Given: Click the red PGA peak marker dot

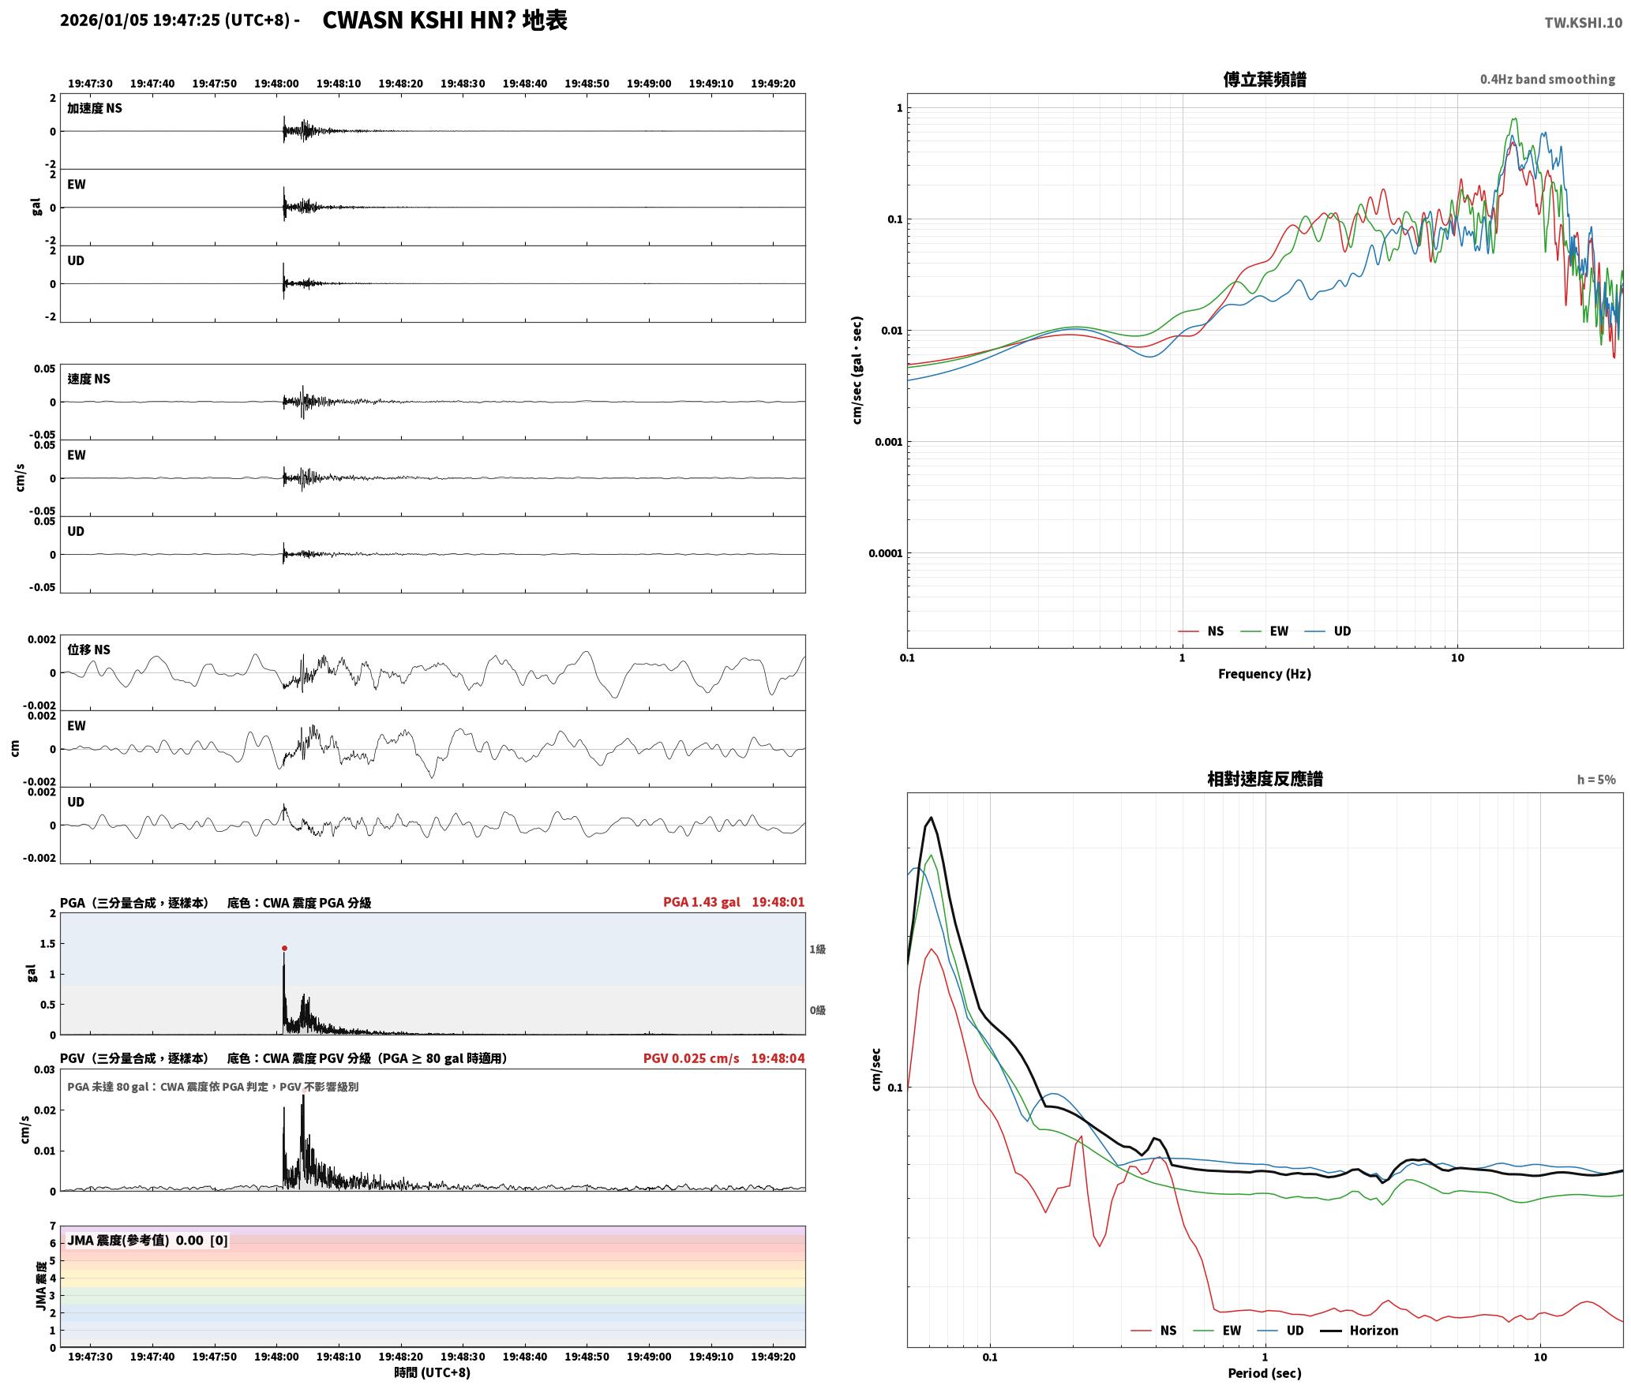Looking at the screenshot, I should pyautogui.click(x=284, y=949).
